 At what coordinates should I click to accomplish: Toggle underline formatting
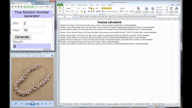click(x=72, y=11)
